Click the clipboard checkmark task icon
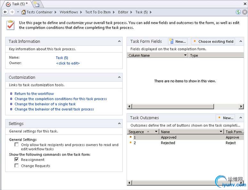Viewport: 248px width, 190px height. click(11, 25)
